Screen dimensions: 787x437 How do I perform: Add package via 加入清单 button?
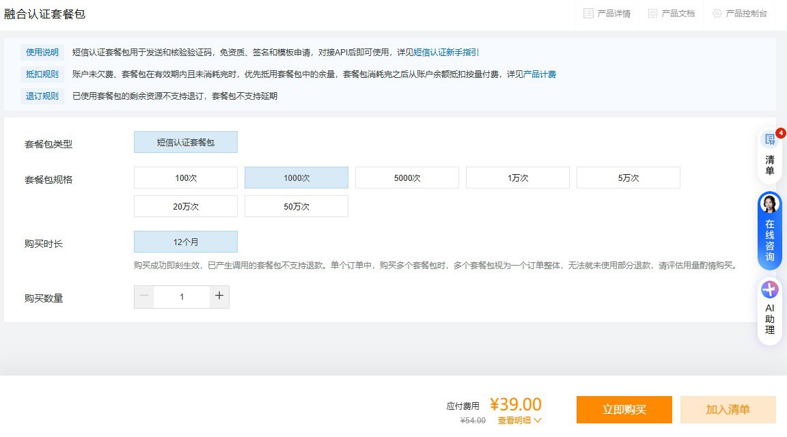point(728,410)
